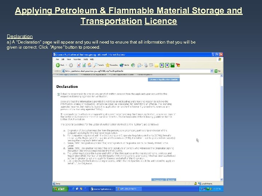262x196 pixels.
Task: Select Licence Application taskbar window button
Action: point(102,189)
